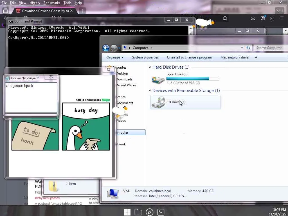Viewport: 288px width, 216px height.
Task: Click the Explorer forward navigation button
Action: [x=114, y=48]
